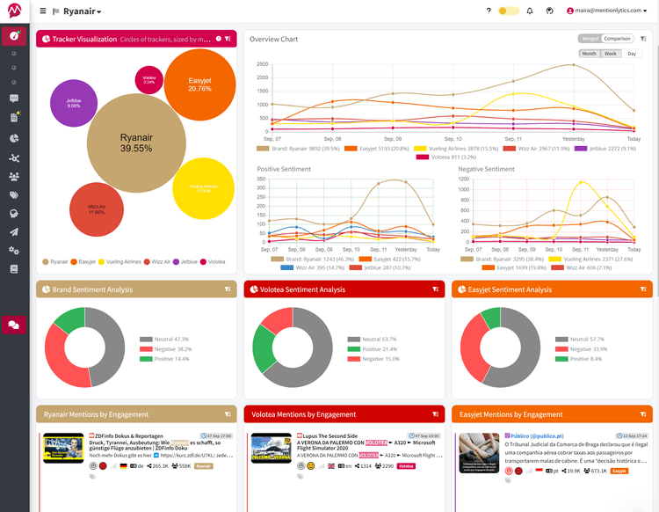659x512 pixels.
Task: Open the Lupus The Second Side source link
Action: (329, 435)
